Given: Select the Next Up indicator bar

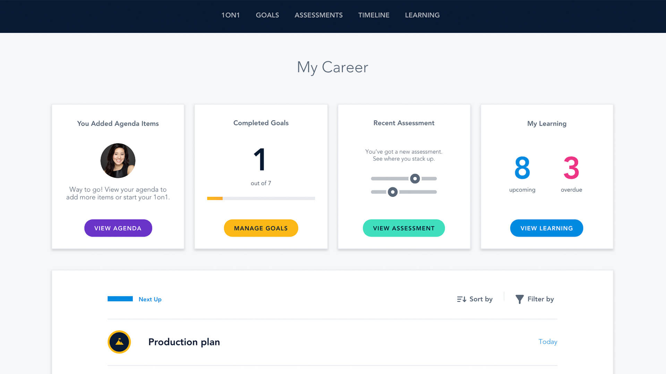Looking at the screenshot, I should (x=120, y=298).
